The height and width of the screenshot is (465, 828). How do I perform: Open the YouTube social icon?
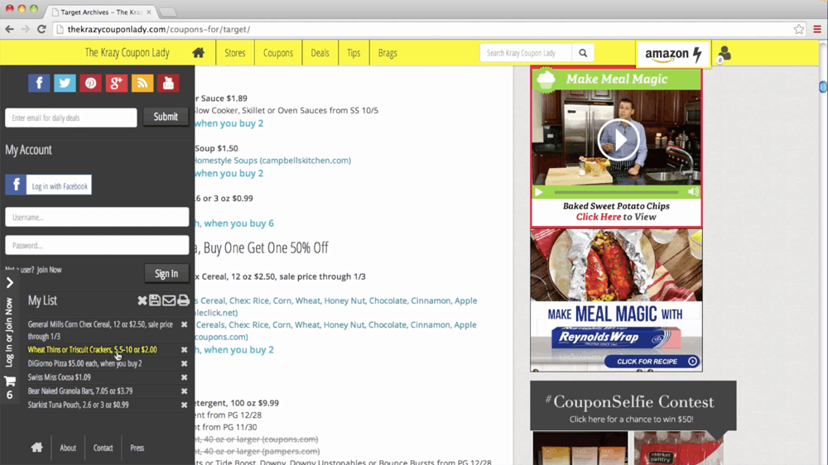tap(168, 83)
